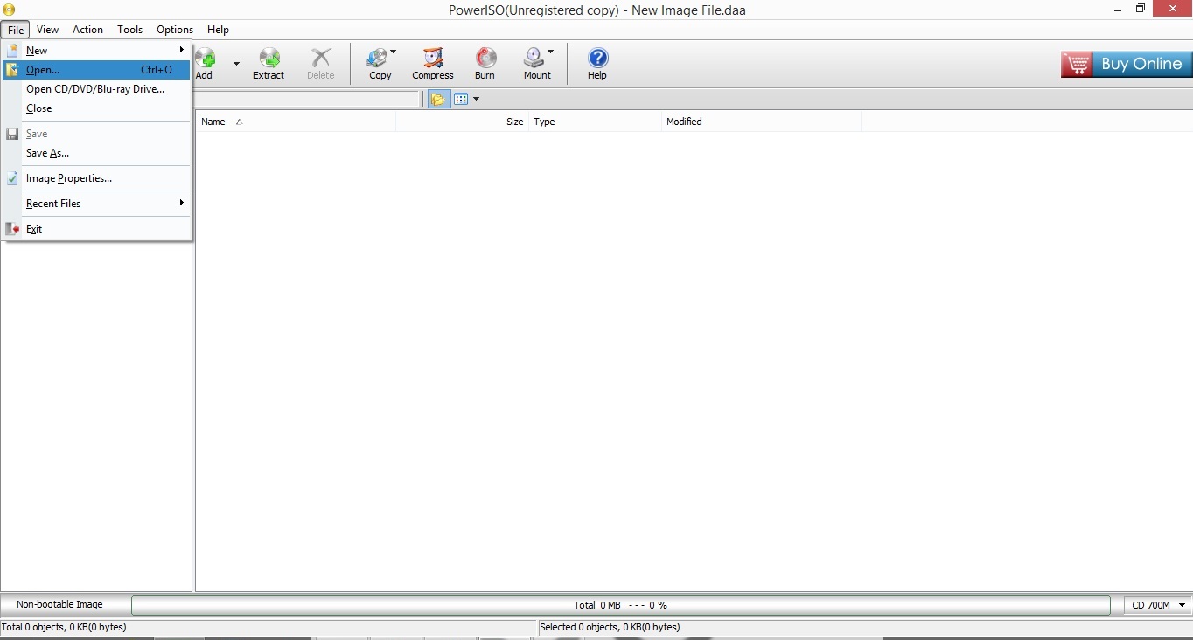Click the Compress toolbar icon

[433, 59]
